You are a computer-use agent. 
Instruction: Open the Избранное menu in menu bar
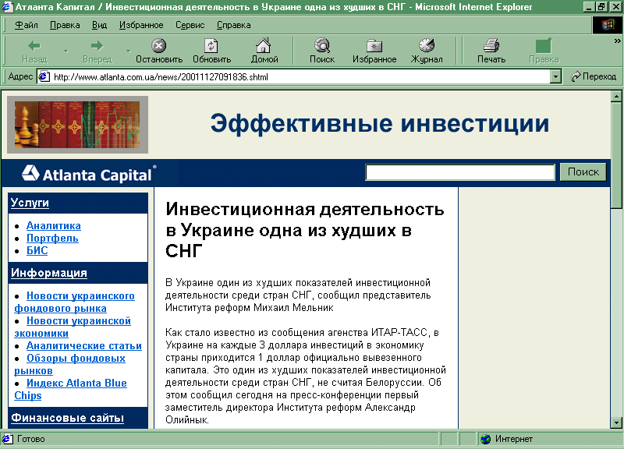point(141,25)
